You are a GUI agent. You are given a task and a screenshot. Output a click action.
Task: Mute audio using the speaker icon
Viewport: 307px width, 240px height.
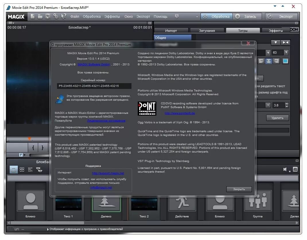pos(285,169)
